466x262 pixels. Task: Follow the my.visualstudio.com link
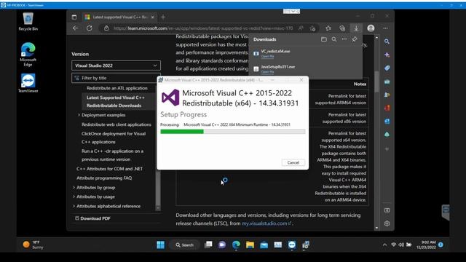264,223
